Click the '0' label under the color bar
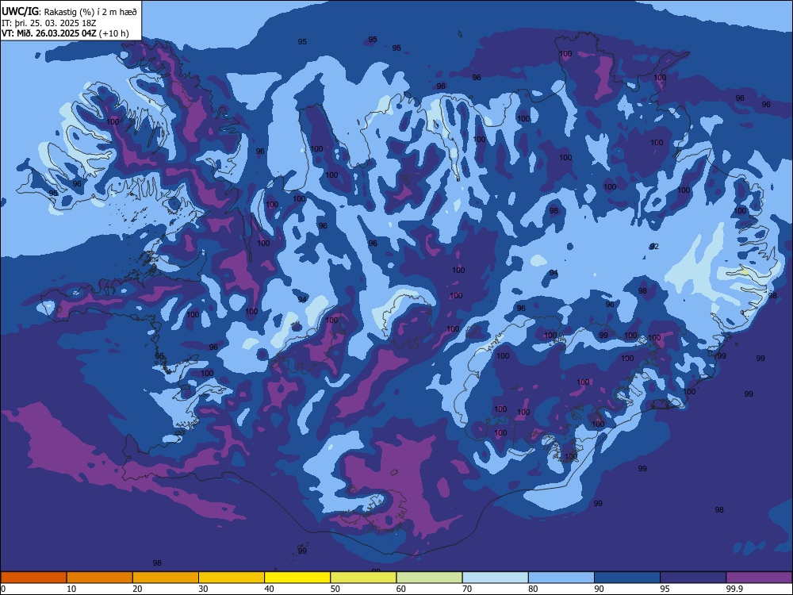 click(x=3, y=589)
